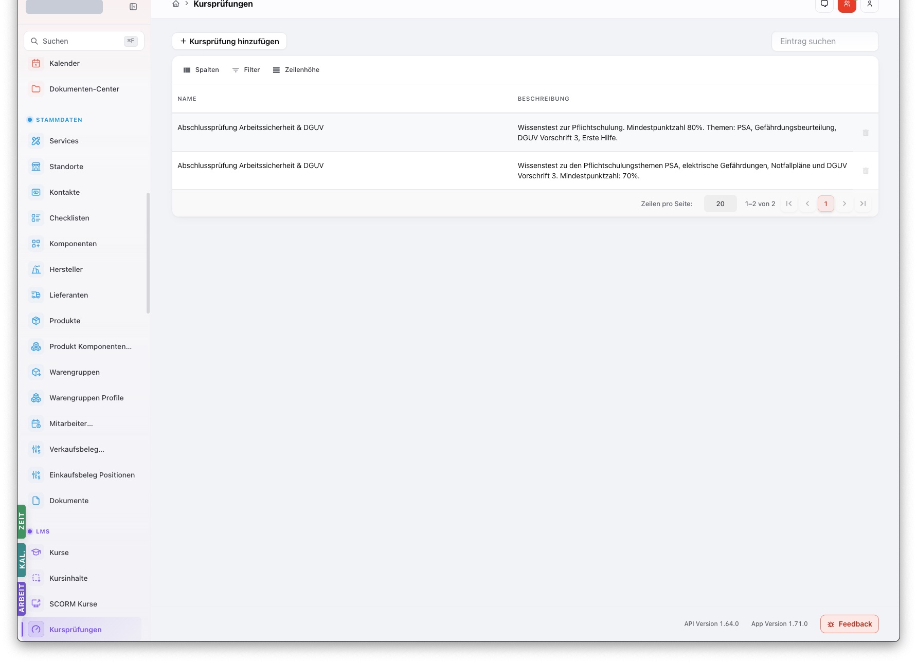
Task: Select page 1 in pagination
Action: (826, 204)
